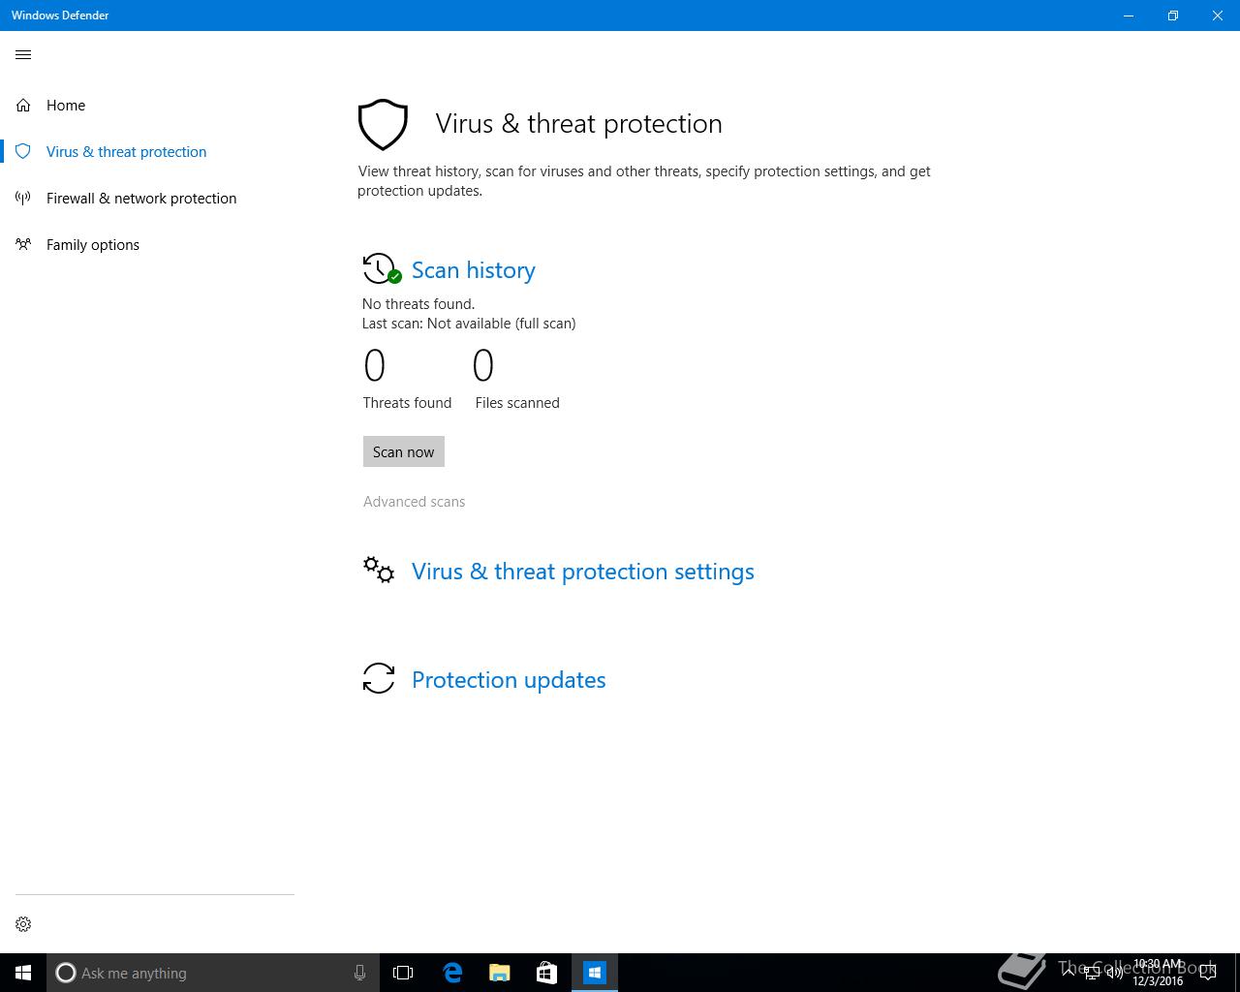Click the Scan history clock icon

pyautogui.click(x=381, y=268)
